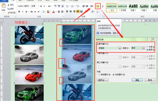The image size is (158, 101).
Task: Expand the Numbering list dropdown
Action: tap(75, 6)
